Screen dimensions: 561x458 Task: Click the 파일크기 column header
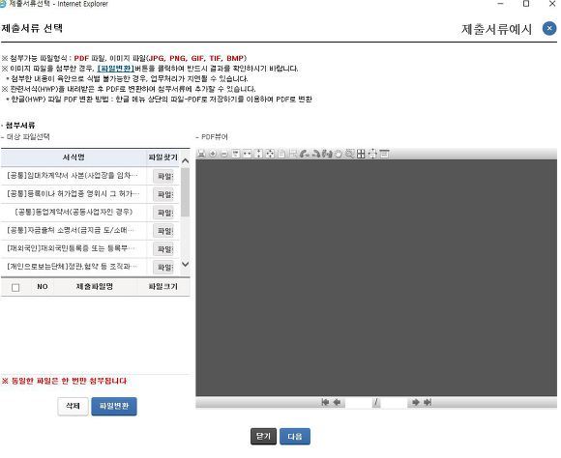tap(163, 287)
